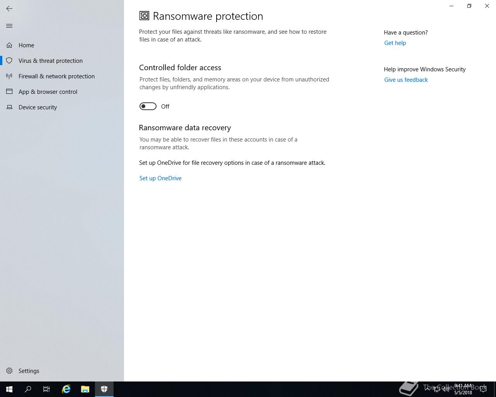Click Windows Security shield taskbar icon
This screenshot has width=496, height=397.
click(104, 389)
